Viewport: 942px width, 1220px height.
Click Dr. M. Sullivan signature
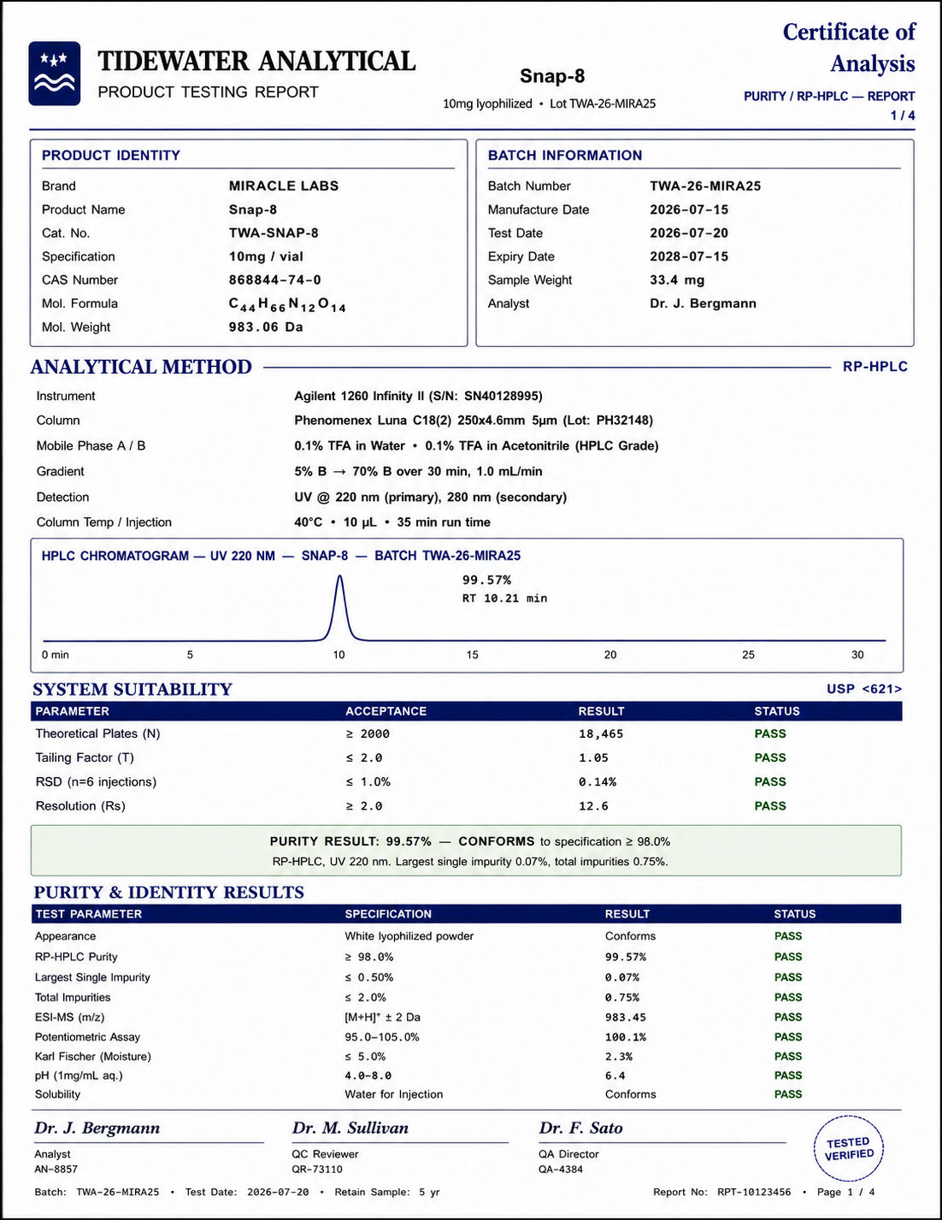350,1129
